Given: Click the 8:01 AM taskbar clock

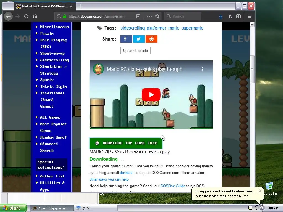Looking at the screenshot, I should 273,208.
